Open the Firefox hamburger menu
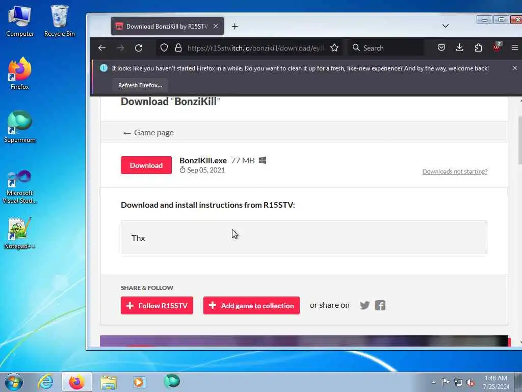The image size is (522, 392). [515, 47]
